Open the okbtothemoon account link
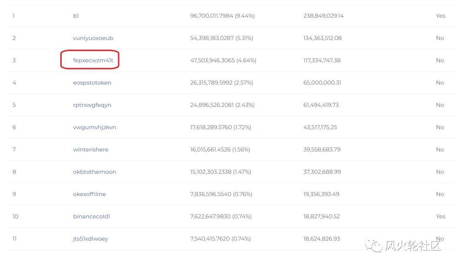 coord(94,172)
